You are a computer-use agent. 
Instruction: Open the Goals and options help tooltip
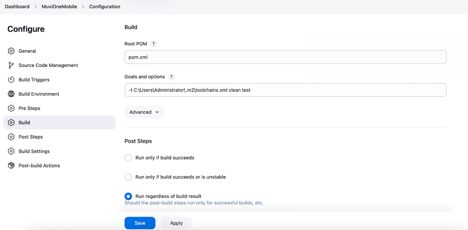pos(171,76)
